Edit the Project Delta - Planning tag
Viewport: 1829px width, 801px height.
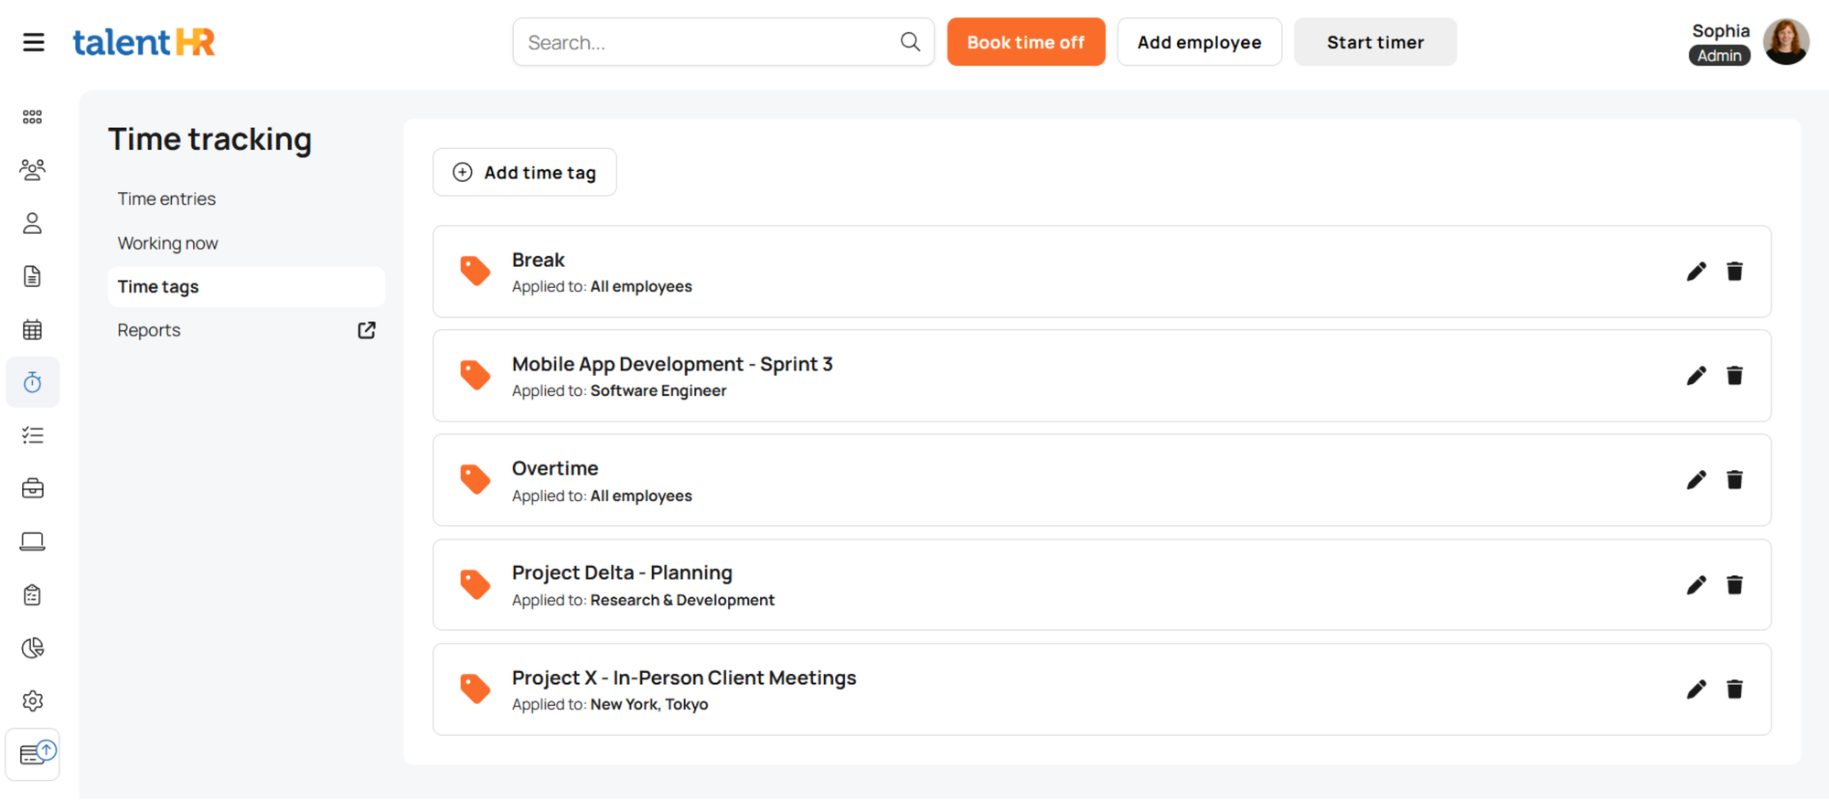(x=1696, y=585)
